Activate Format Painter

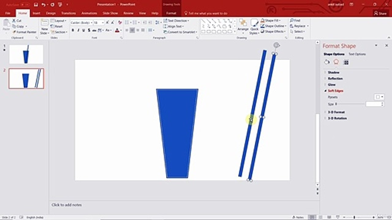pyautogui.click(x=24, y=32)
